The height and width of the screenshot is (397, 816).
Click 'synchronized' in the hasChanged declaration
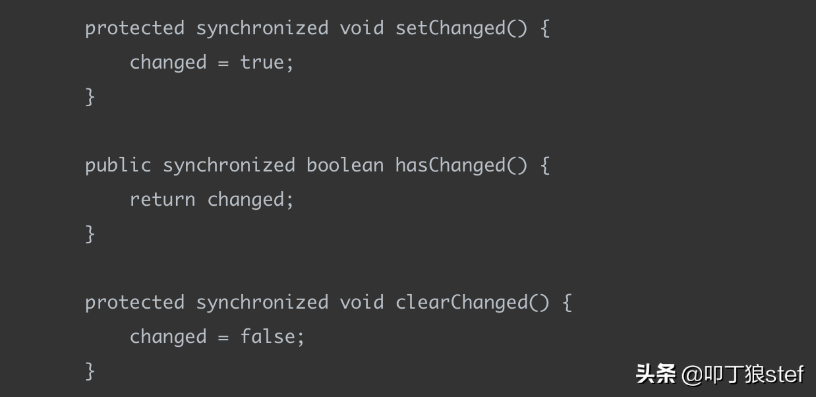(229, 166)
